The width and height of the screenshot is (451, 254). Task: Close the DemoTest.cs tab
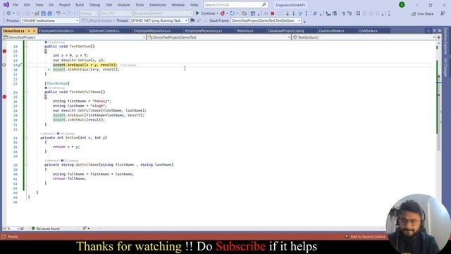(35, 31)
